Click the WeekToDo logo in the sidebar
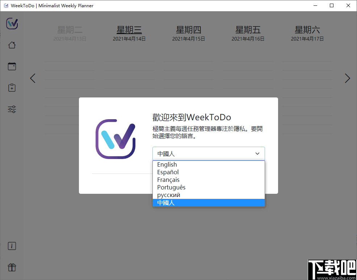Viewport: 357px width, 280px height. (x=12, y=24)
